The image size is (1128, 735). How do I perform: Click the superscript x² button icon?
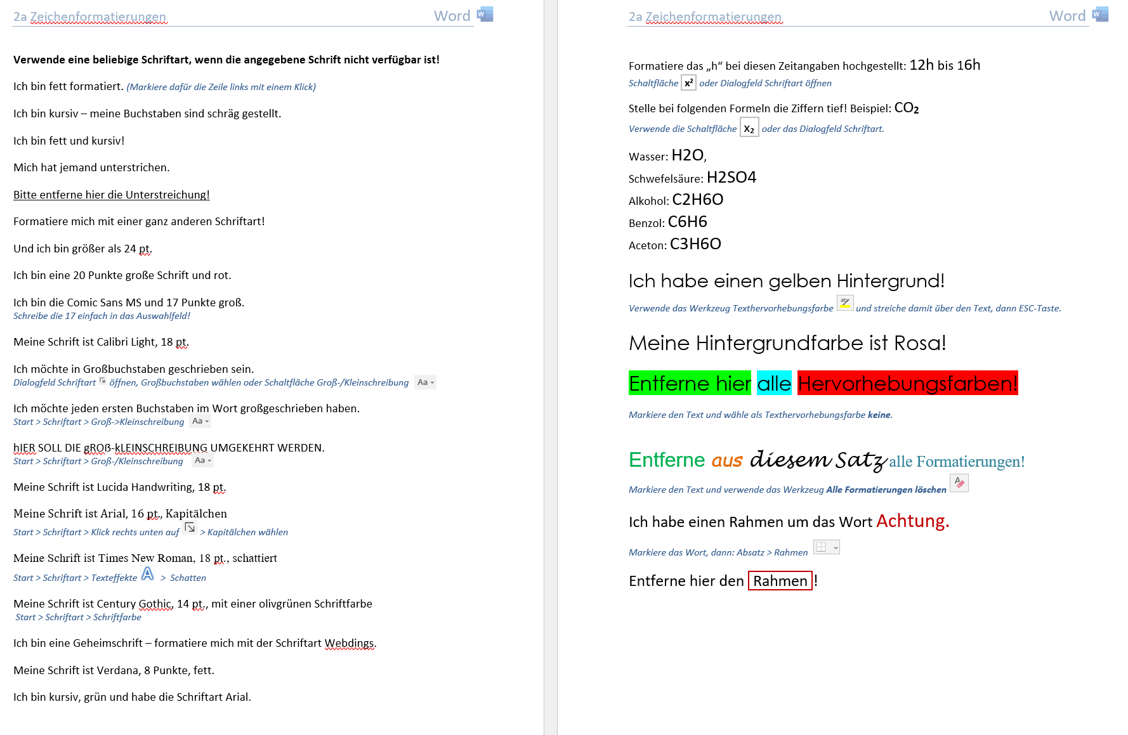(688, 83)
